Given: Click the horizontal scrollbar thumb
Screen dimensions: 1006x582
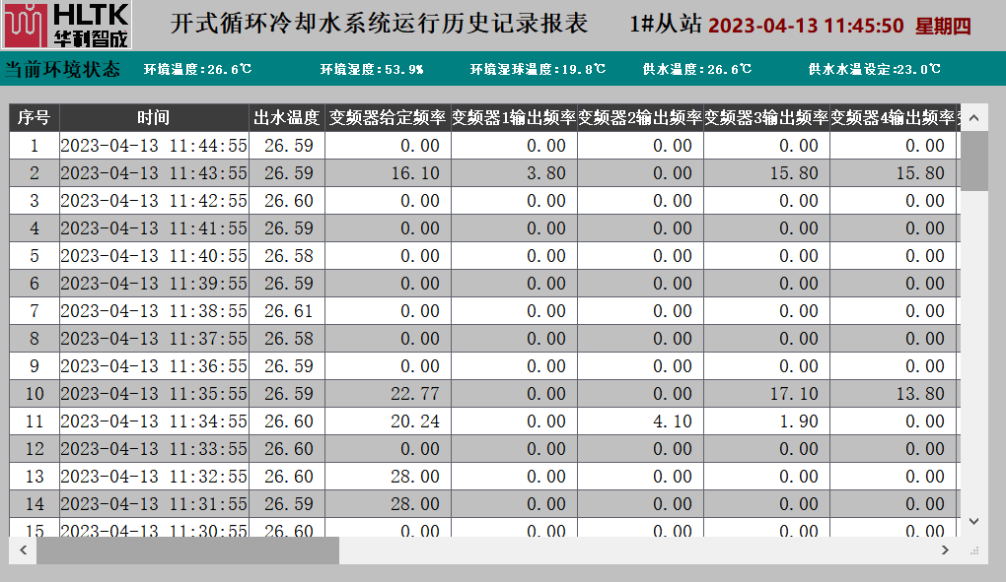Looking at the screenshot, I should click(187, 550).
